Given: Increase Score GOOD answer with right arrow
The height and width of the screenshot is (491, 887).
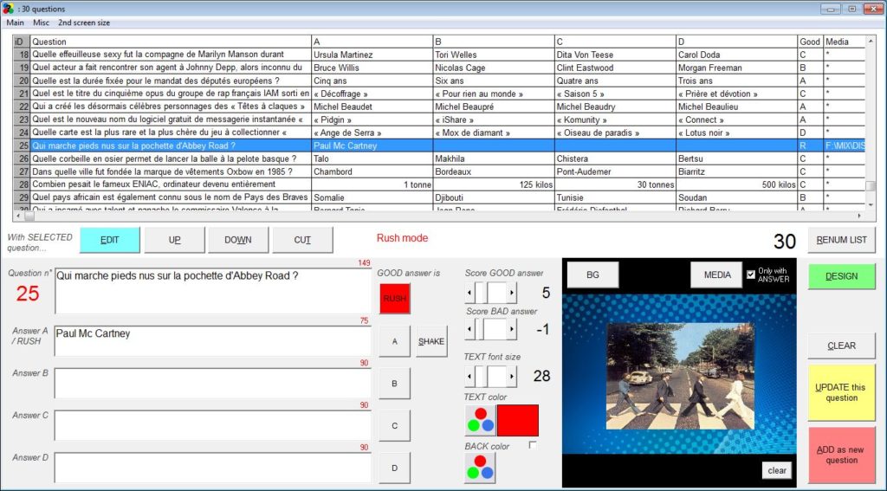Looking at the screenshot, I should (x=512, y=293).
